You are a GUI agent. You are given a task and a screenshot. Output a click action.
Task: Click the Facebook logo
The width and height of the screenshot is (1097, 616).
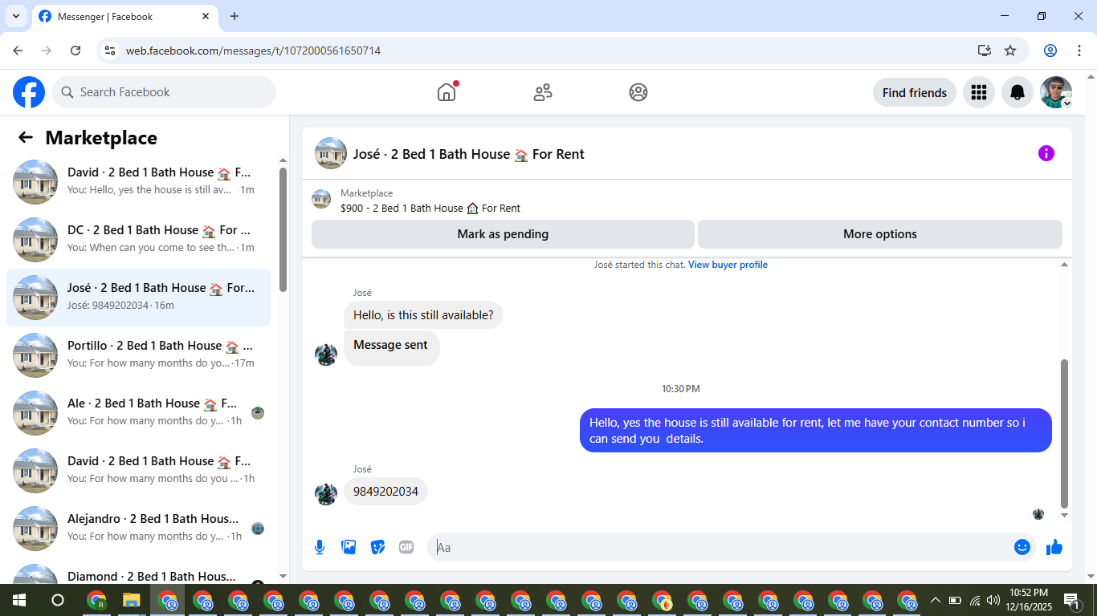point(29,92)
